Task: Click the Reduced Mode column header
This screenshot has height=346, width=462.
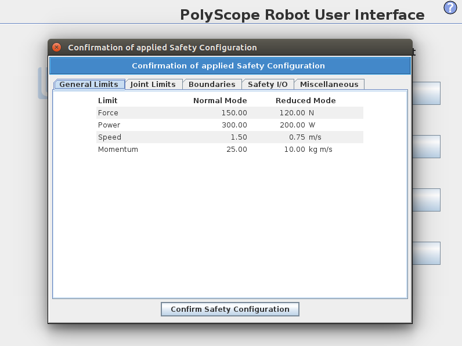Action: pyautogui.click(x=305, y=101)
